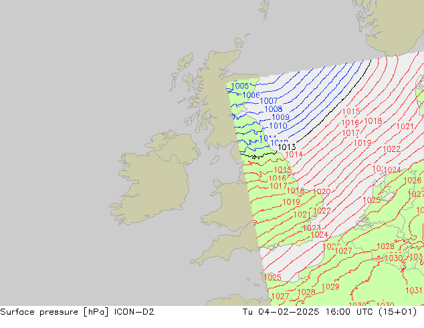Select the 1008 isobar value
Image resolution: width=424 pixels, height=328 pixels.
(273, 109)
